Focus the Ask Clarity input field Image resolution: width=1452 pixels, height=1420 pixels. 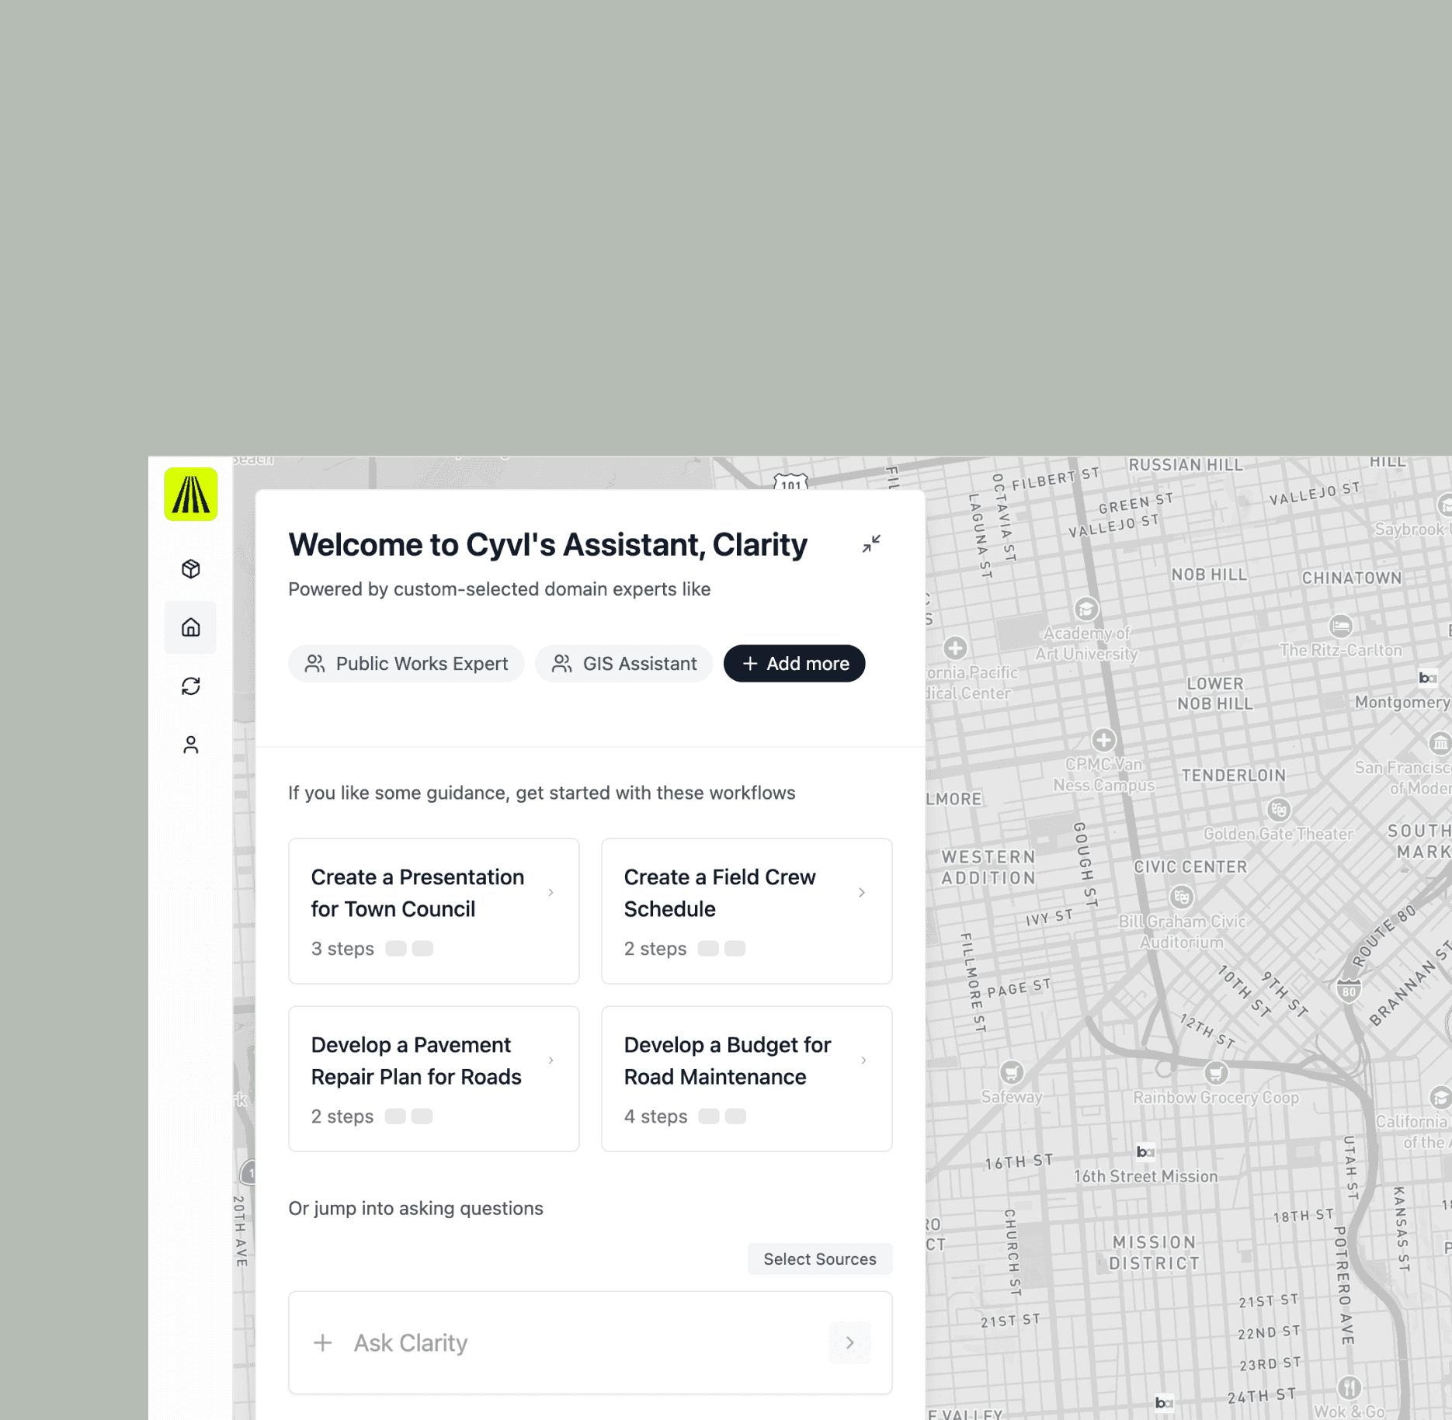pos(590,1342)
